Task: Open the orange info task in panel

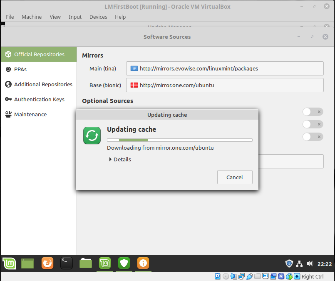Action: pos(143,263)
